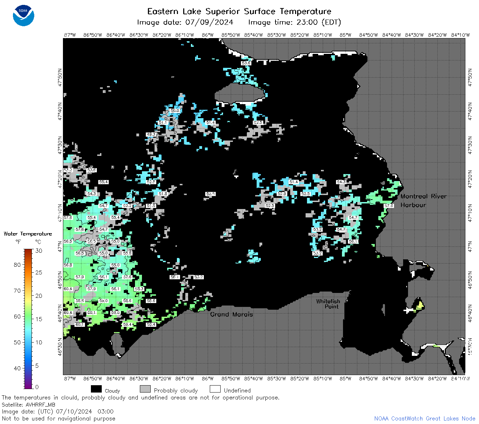This screenshot has width=479, height=424.
Task: Click the Montreal River Harbour map label
Action: [423, 201]
